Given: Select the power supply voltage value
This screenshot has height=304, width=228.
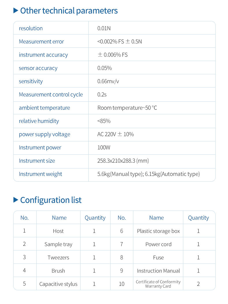Looking at the screenshot, I should pos(115,134).
